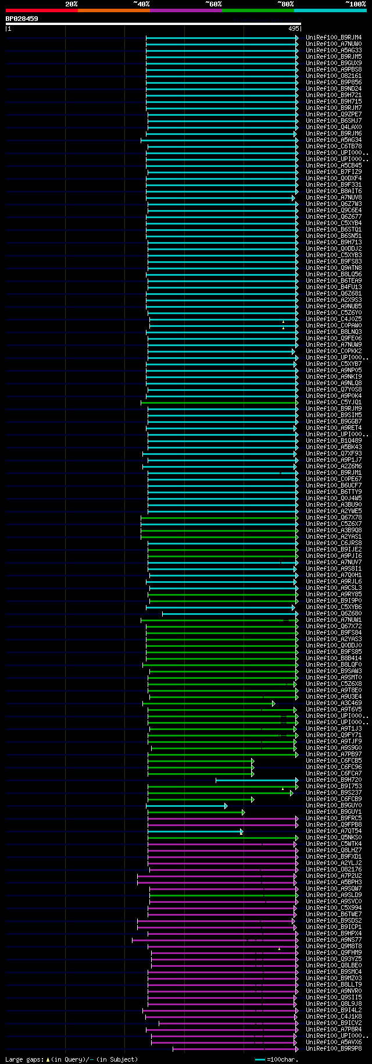The width and height of the screenshot is (372, 1064).
Task: Select label UniRef100_A7NUV8
Action: tap(334, 198)
